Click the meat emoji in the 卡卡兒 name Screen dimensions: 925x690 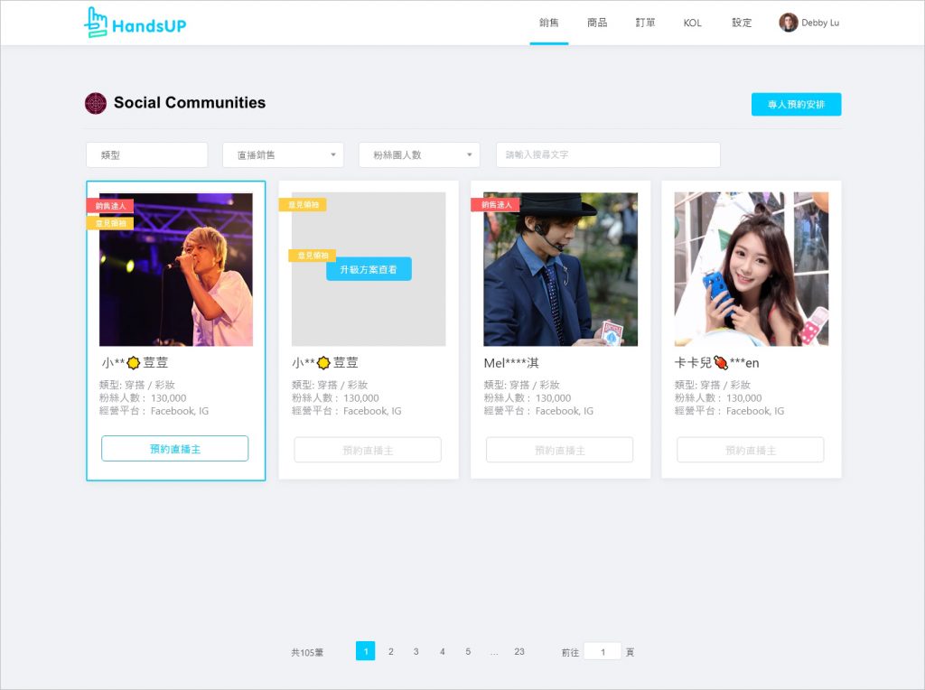720,363
